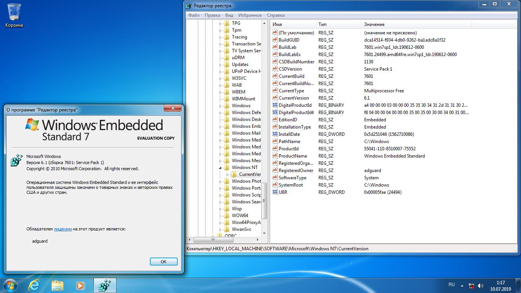Open Internet Explorer from the taskbar
The height and width of the screenshot is (293, 521).
coord(34,285)
